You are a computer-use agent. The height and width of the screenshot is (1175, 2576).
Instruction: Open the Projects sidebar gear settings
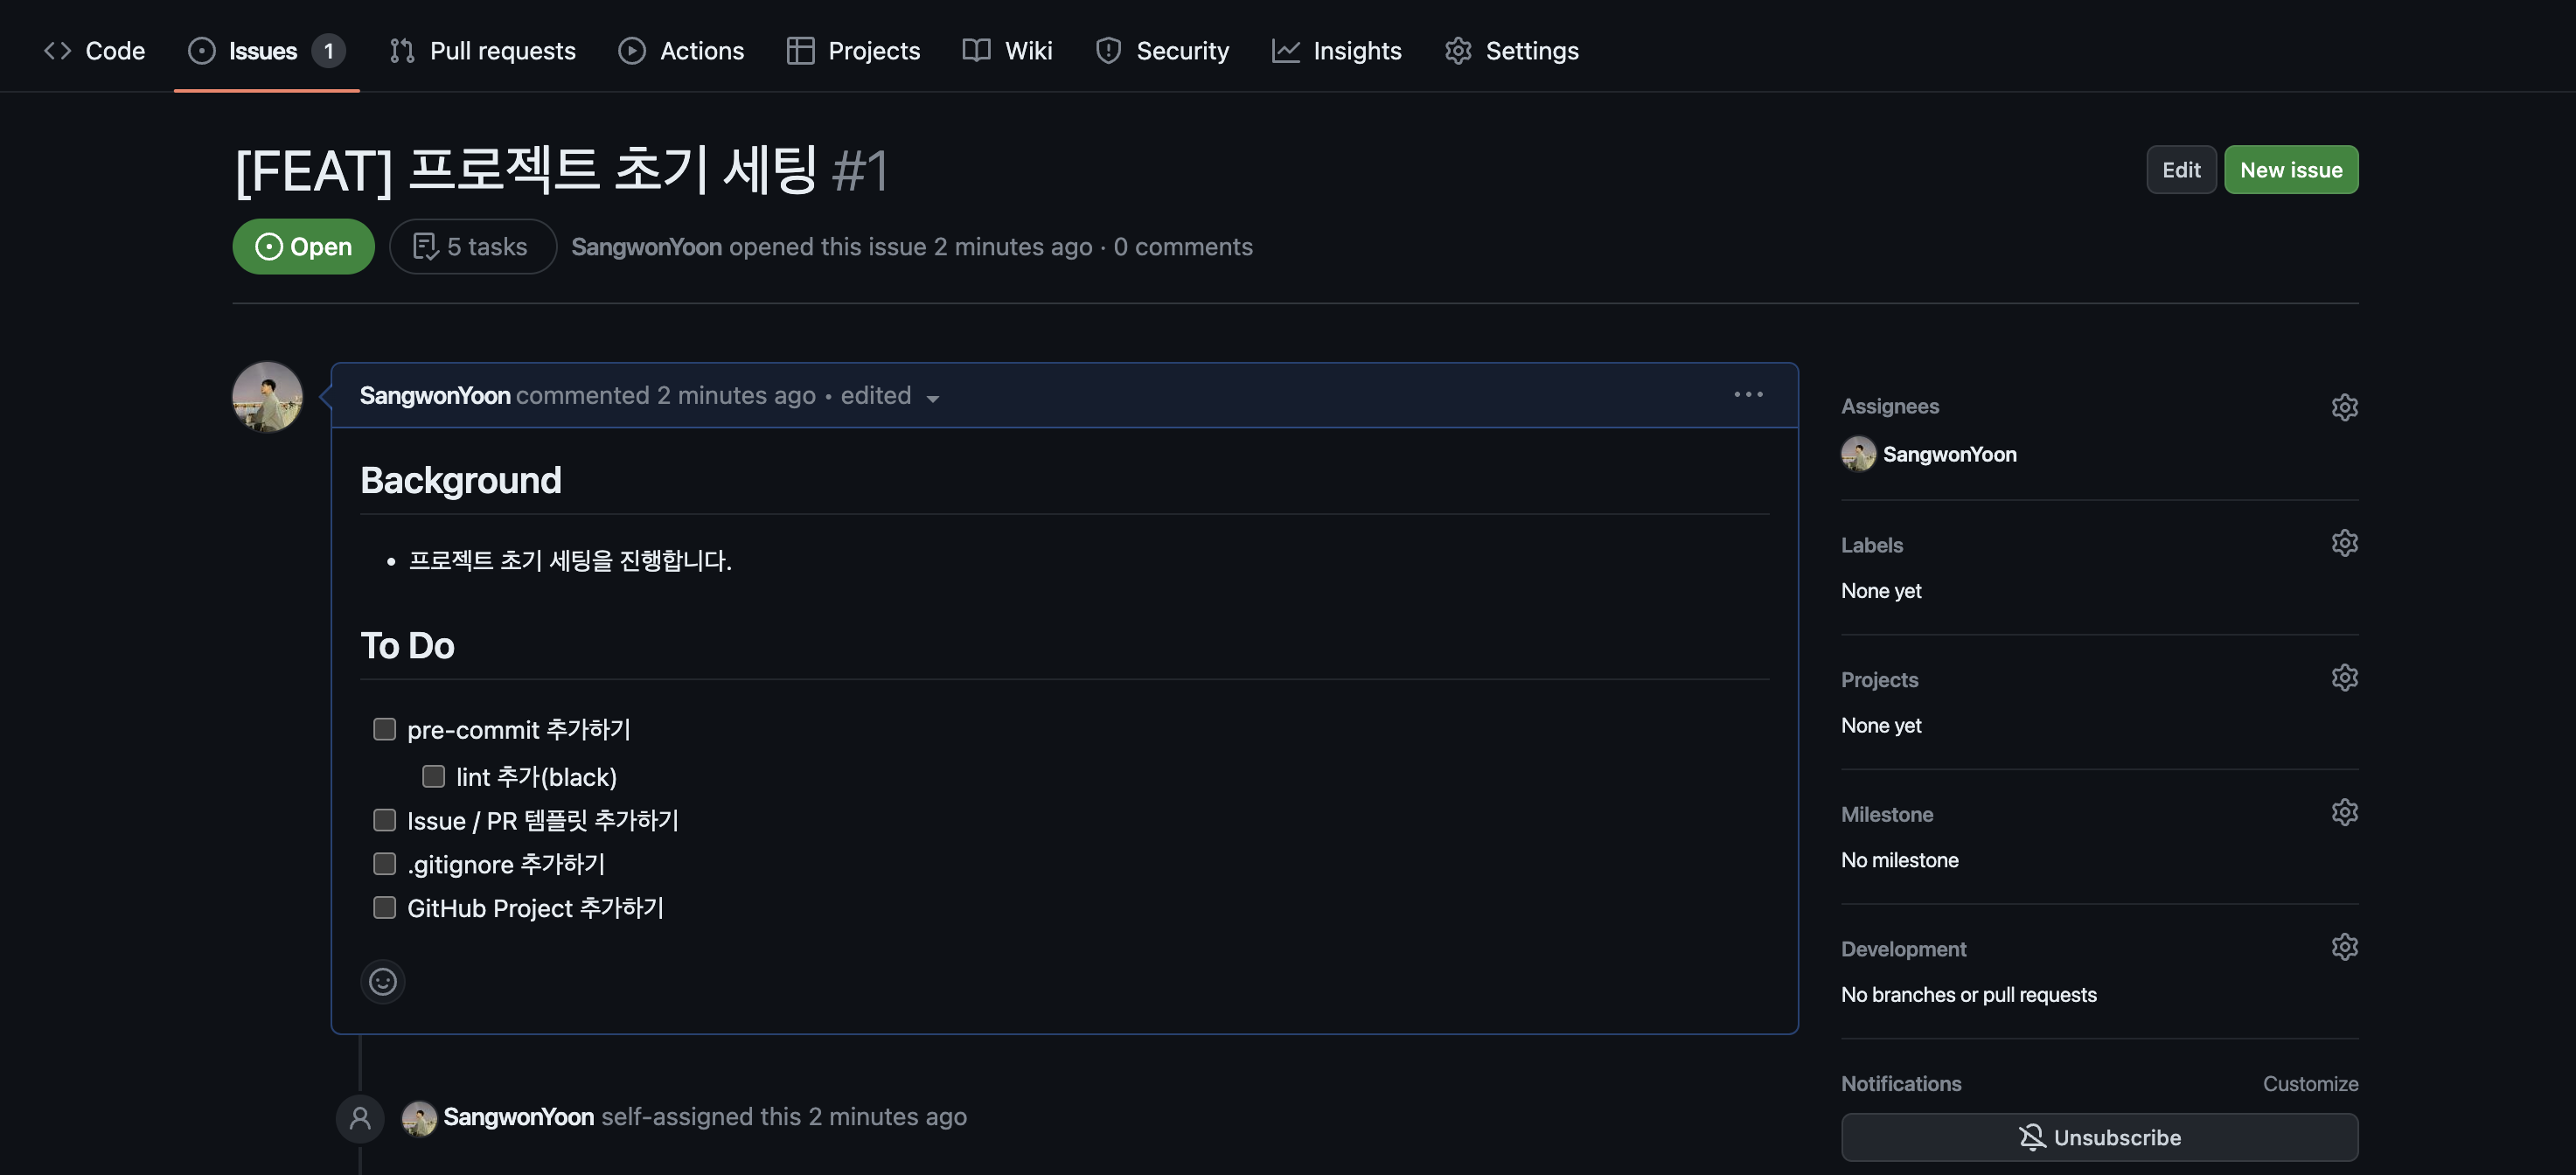(2344, 677)
